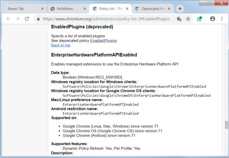This screenshot has width=229, height=158.
Task: Click the vertical scrollbar thumb
Action: coord(226,125)
